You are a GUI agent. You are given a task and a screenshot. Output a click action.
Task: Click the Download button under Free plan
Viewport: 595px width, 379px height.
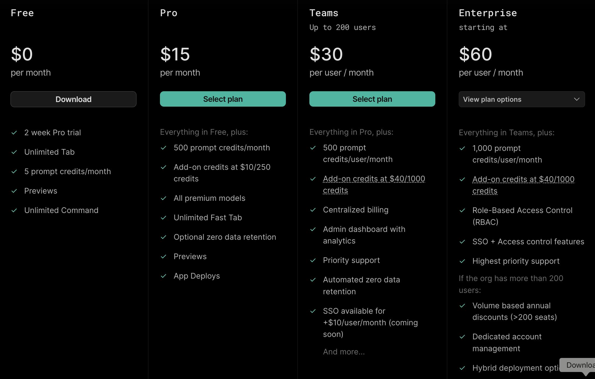click(x=73, y=99)
